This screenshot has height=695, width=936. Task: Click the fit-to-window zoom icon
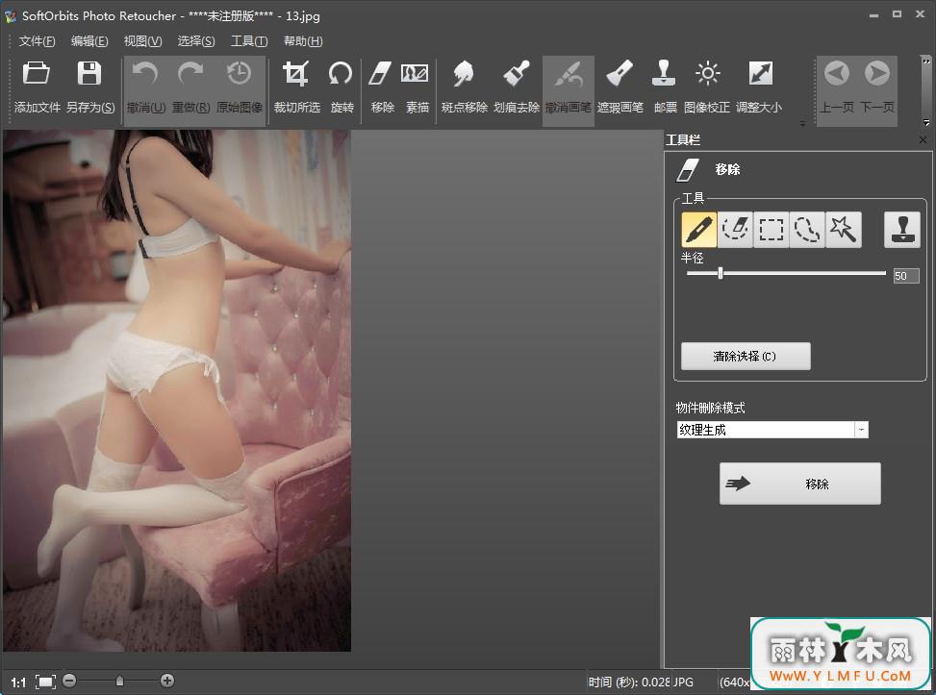(x=45, y=682)
